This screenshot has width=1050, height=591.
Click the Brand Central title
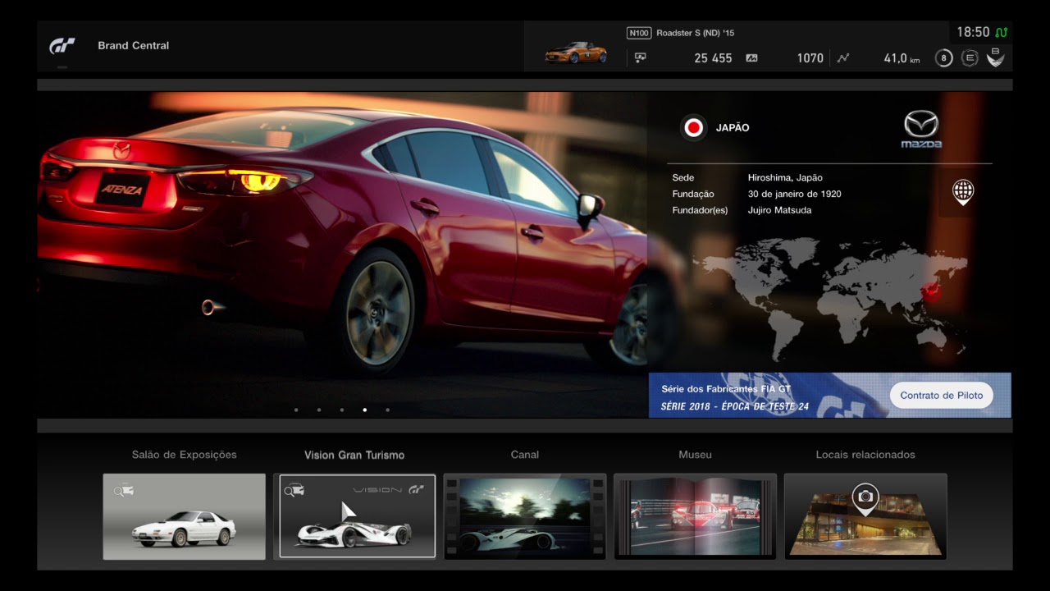pyautogui.click(x=134, y=46)
